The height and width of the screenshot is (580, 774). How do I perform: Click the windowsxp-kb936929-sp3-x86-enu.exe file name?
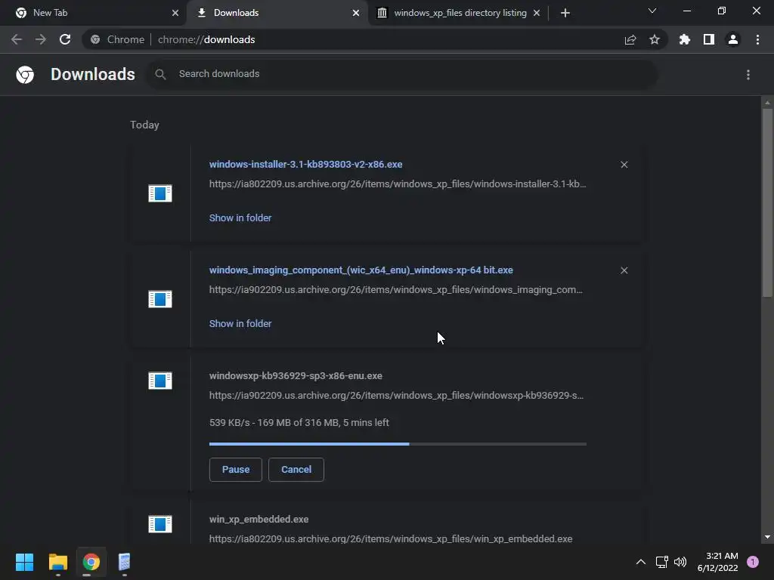(296, 376)
